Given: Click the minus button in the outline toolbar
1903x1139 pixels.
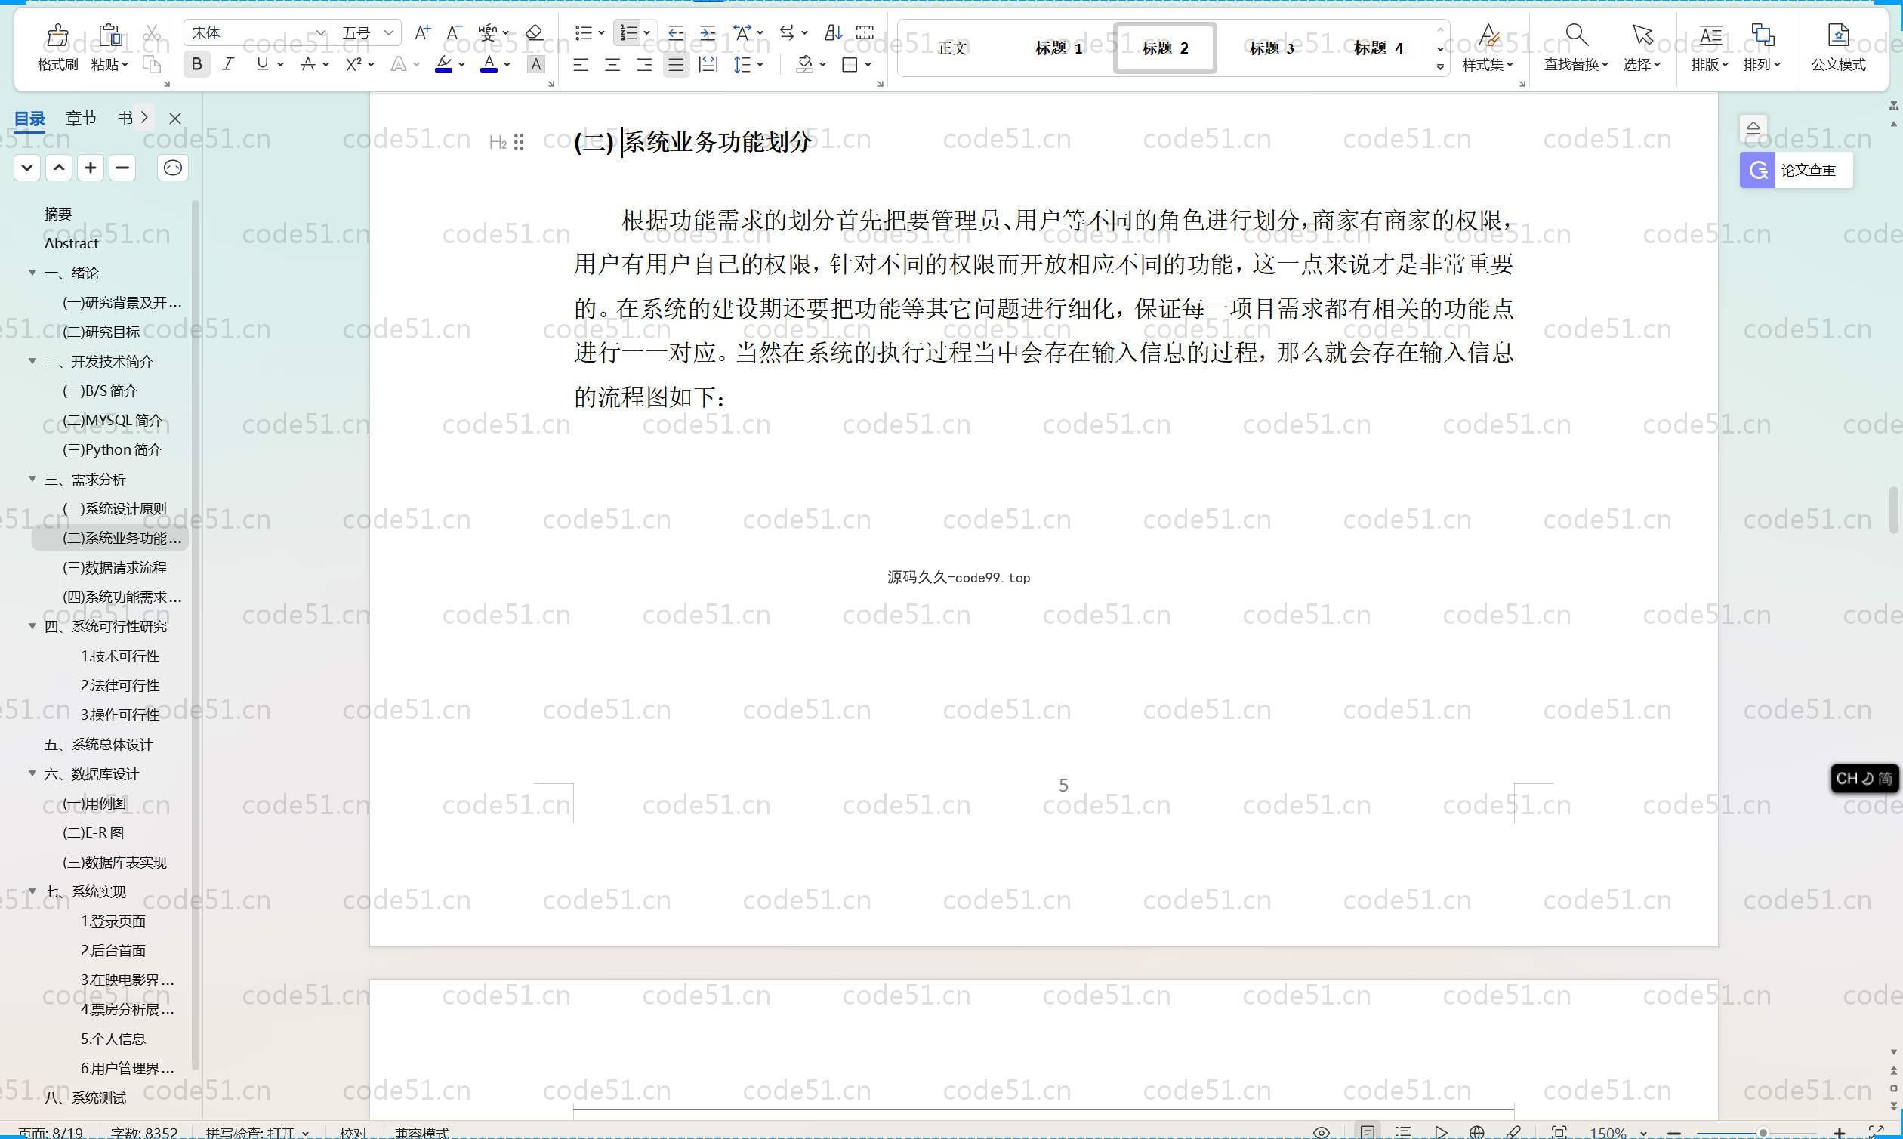Looking at the screenshot, I should tap(122, 168).
